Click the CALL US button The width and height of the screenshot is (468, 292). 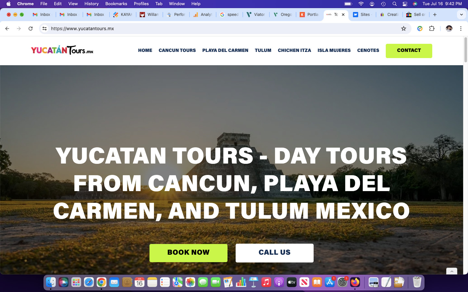point(275,253)
